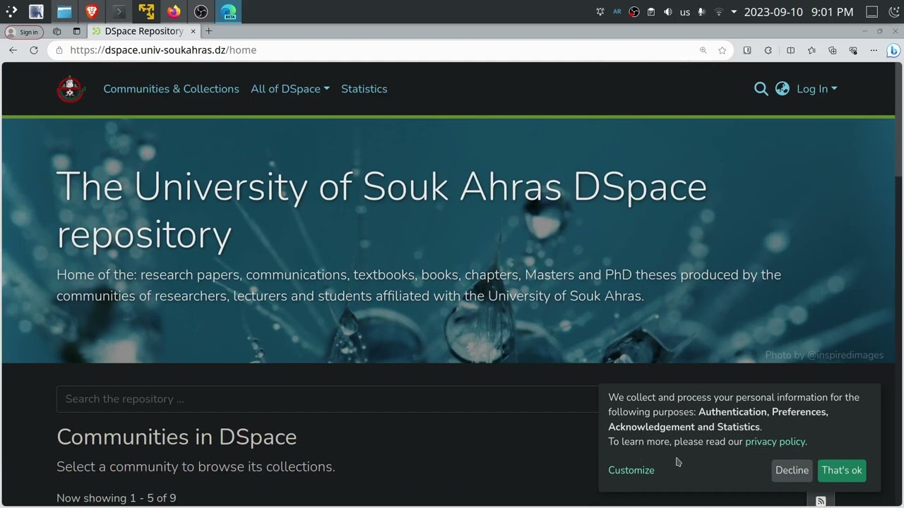This screenshot has height=508, width=904.
Task: Toggle night mode moon icon
Action: click(x=893, y=12)
